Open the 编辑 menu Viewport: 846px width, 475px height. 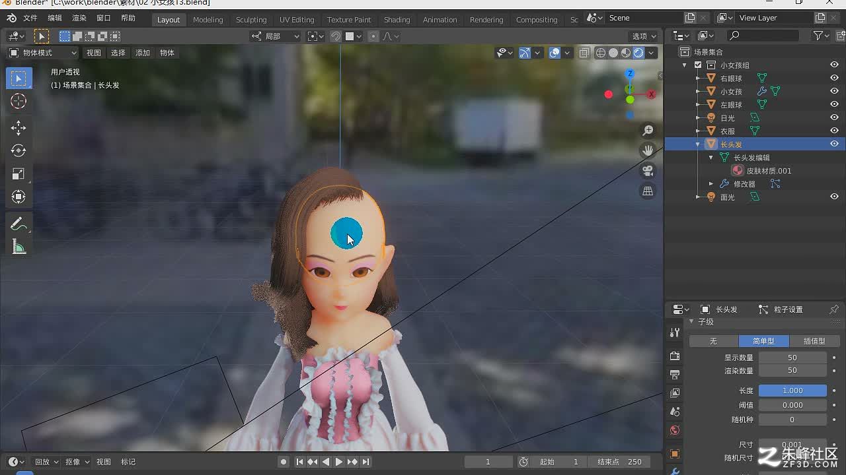(x=55, y=18)
